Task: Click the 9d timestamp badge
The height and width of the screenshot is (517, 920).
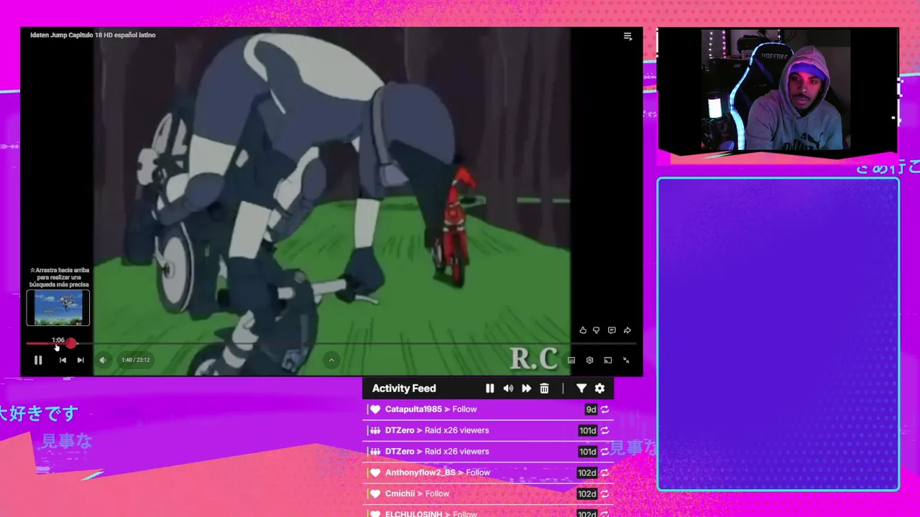Action: pos(591,409)
